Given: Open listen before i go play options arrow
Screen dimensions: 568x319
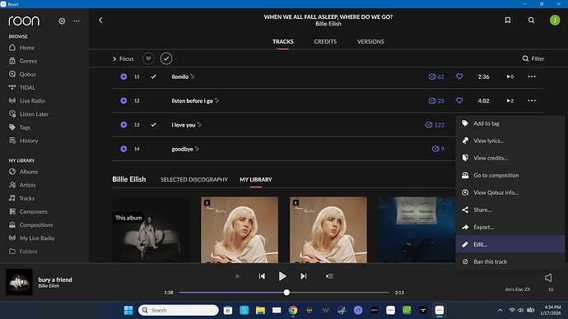Looking at the screenshot, I should 510,100.
